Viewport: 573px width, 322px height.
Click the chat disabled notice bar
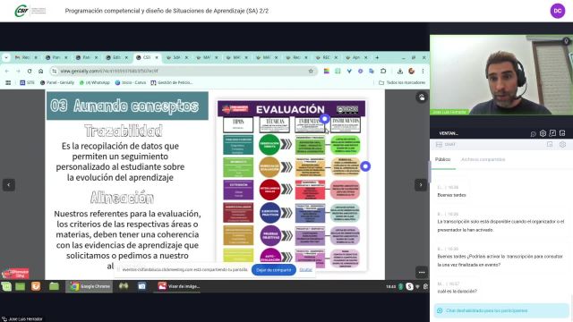tap(501, 310)
